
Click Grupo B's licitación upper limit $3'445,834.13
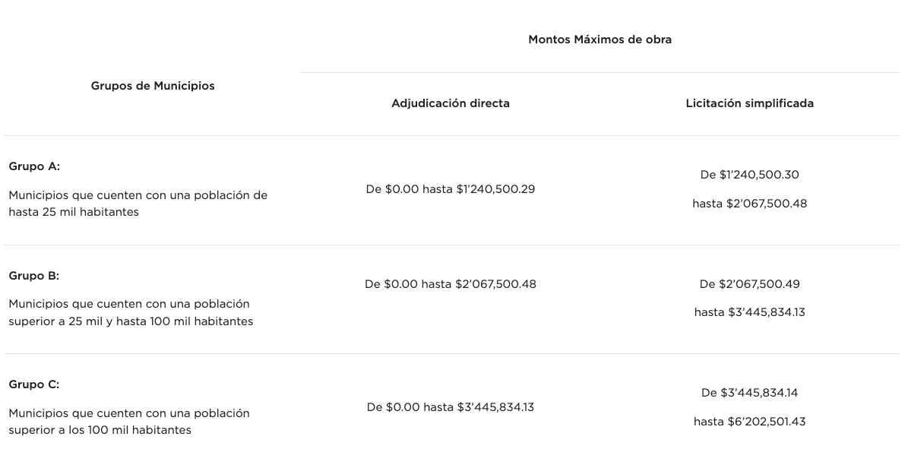tap(749, 312)
